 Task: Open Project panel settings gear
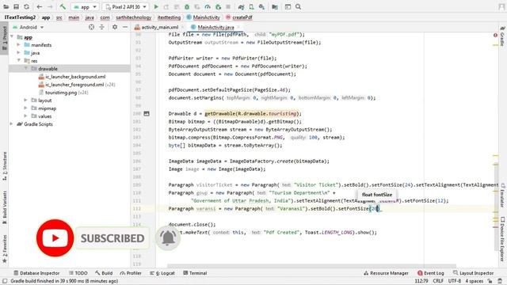115,28
